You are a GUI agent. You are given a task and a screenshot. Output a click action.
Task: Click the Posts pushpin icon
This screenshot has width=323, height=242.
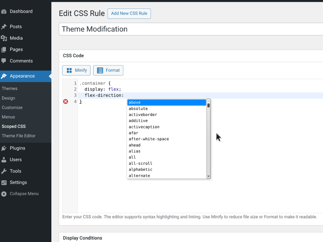pos(4,26)
